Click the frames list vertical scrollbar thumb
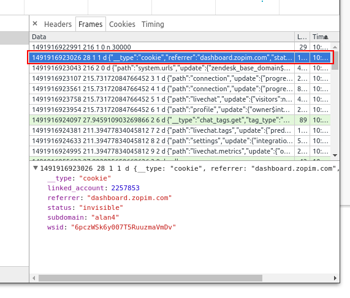 (335, 60)
